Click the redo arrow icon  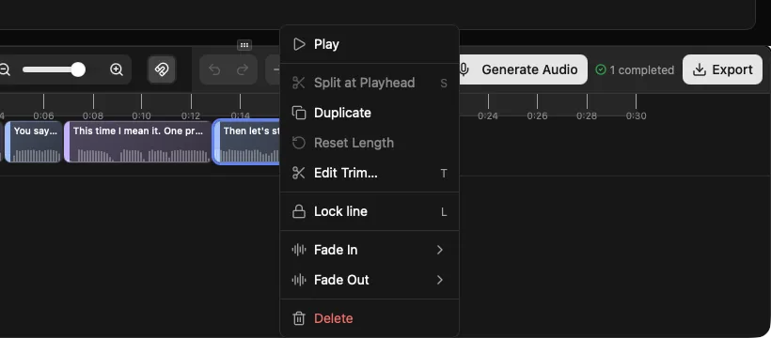pyautogui.click(x=243, y=69)
